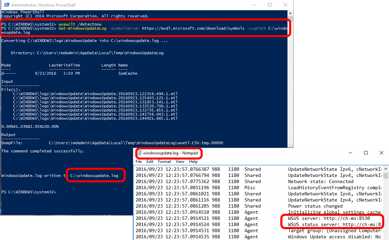Click the Notepad scrollbar up arrow
Viewport: 389px width, 240px height.
point(386,169)
